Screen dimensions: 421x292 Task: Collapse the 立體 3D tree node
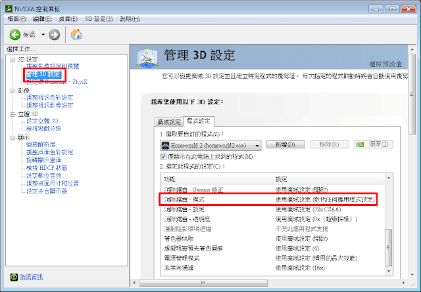(x=12, y=114)
